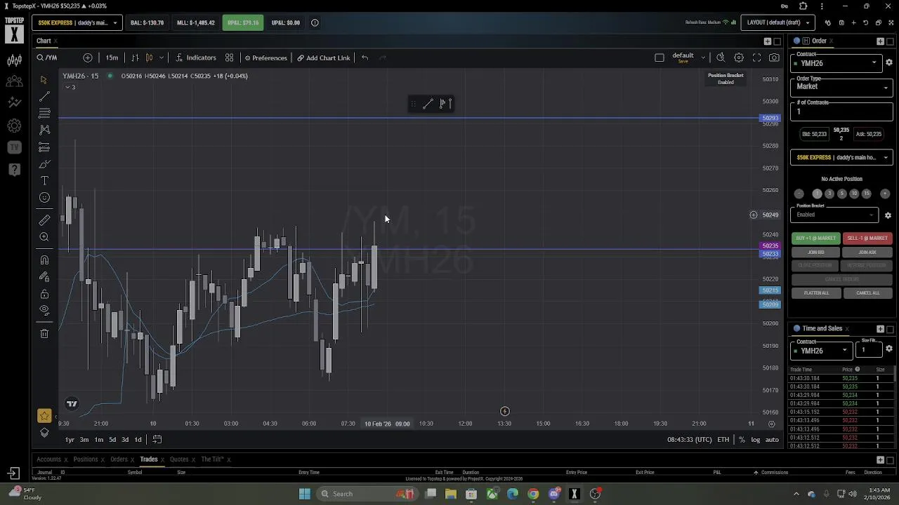This screenshot has width=899, height=505.
Task: Toggle chart fullscreen mode
Action: (756, 58)
